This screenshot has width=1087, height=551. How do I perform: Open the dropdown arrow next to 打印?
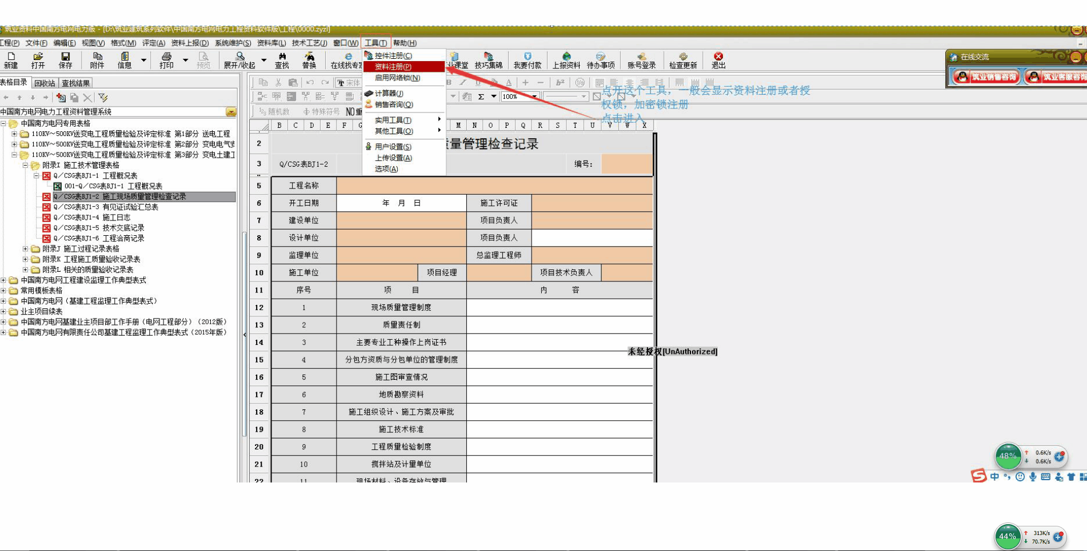(x=185, y=60)
